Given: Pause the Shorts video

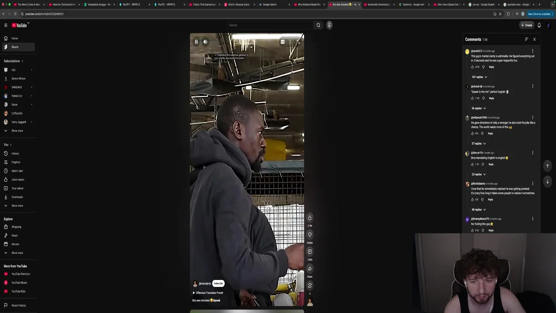Looking at the screenshot, I should [x=196, y=42].
